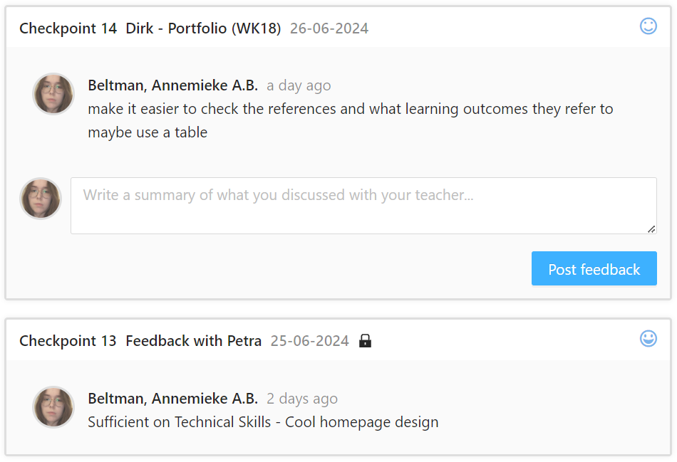Image resolution: width=677 pixels, height=462 pixels.
Task: Click the lock icon next to Checkpoint 13 date
Action: pos(365,341)
